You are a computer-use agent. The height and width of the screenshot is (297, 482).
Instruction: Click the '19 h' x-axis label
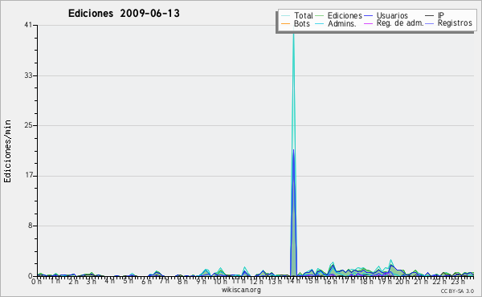tap(385, 281)
